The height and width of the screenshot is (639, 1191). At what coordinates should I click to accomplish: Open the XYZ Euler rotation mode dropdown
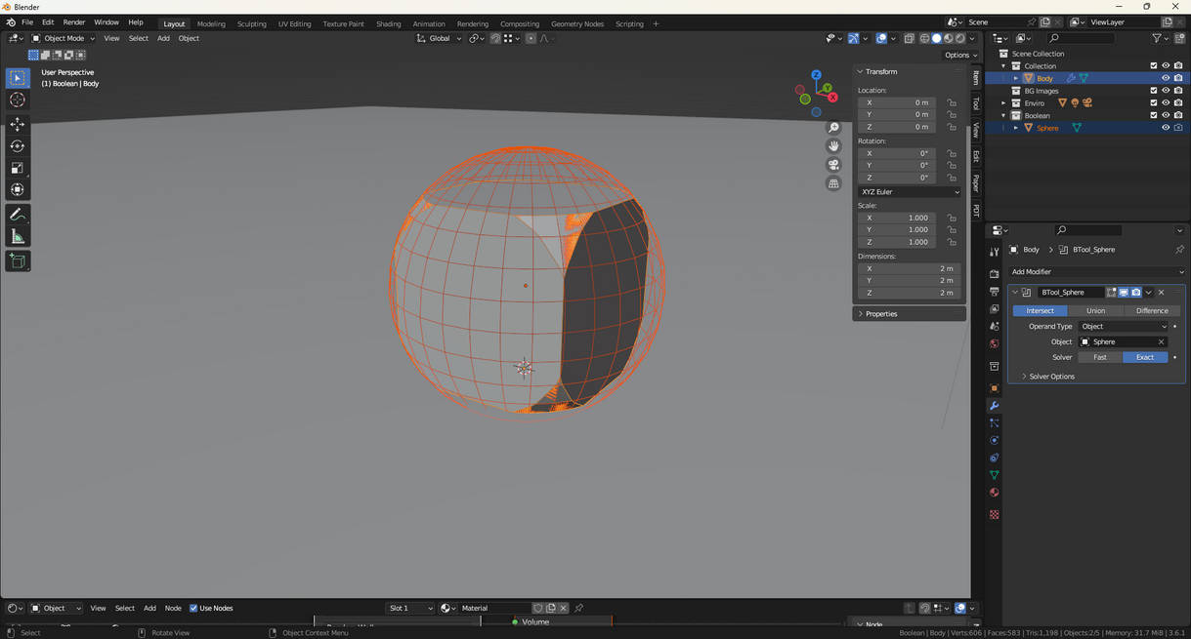(x=909, y=192)
